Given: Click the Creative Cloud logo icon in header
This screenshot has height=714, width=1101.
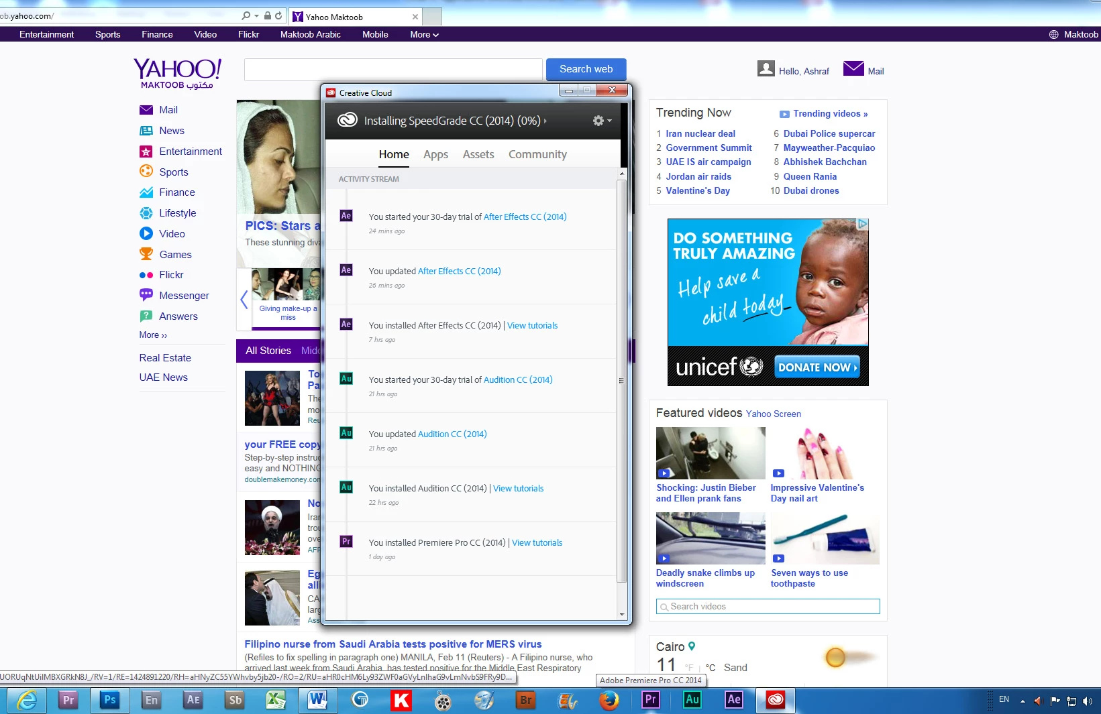Looking at the screenshot, I should (x=347, y=120).
